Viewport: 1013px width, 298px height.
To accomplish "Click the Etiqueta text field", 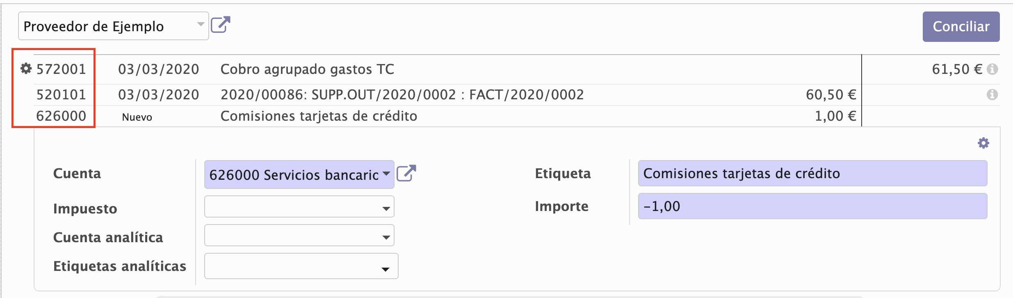I will pyautogui.click(x=812, y=174).
